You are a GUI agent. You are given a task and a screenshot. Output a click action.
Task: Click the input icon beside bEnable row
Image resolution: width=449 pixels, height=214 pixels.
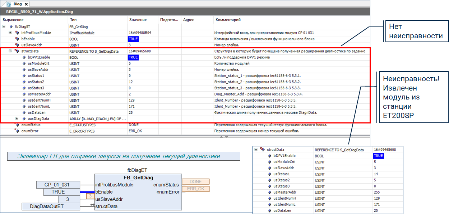coord(17,39)
